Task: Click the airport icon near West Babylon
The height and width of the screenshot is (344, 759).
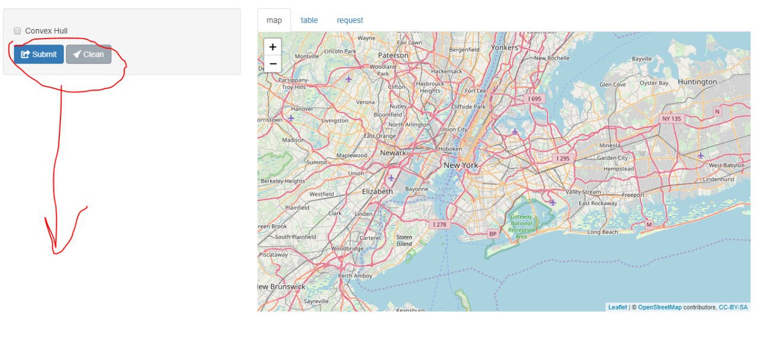Action: [701, 155]
